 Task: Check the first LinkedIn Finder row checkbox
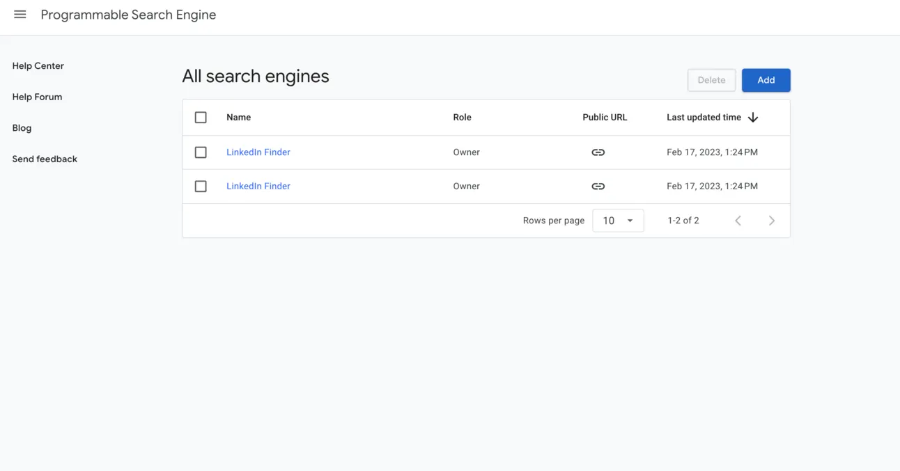tap(201, 152)
